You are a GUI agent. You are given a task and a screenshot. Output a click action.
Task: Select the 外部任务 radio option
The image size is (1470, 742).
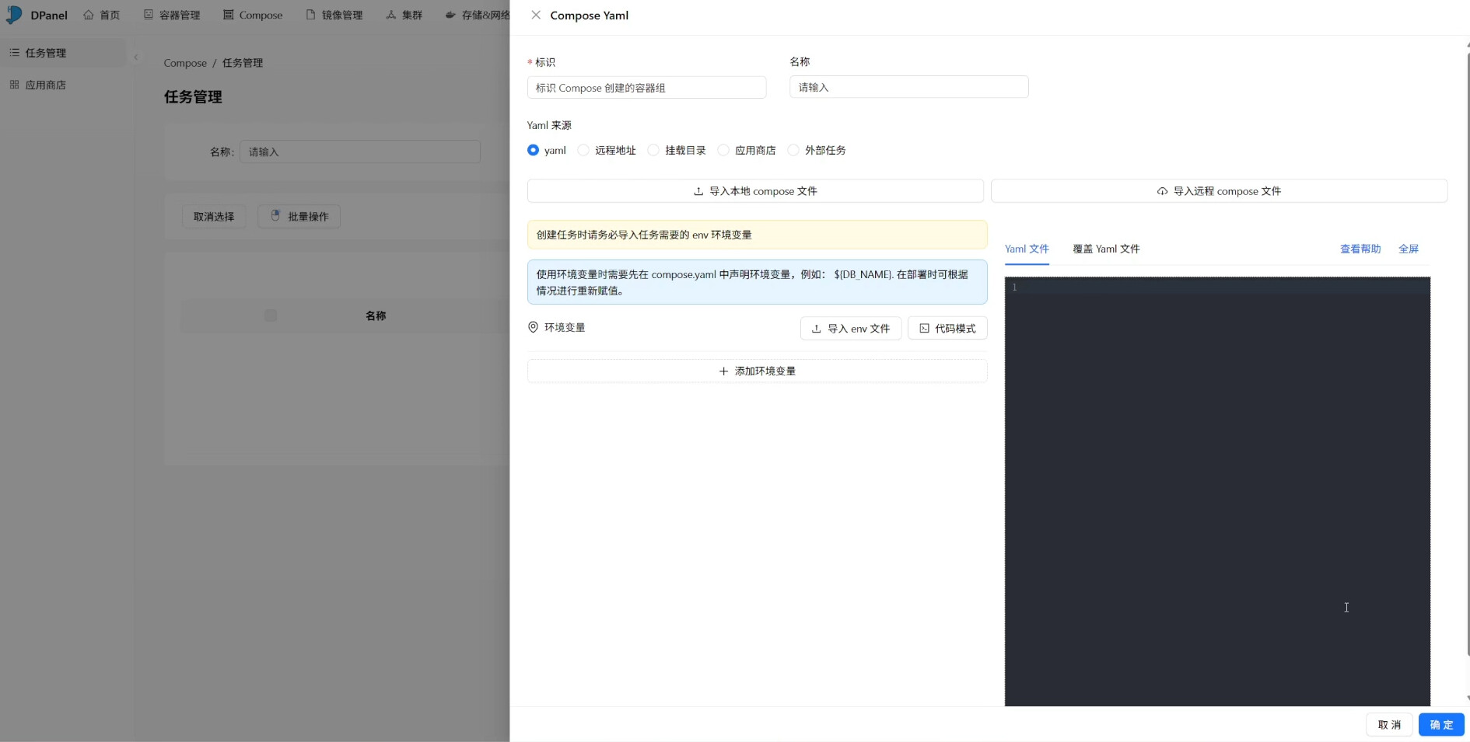click(x=793, y=150)
